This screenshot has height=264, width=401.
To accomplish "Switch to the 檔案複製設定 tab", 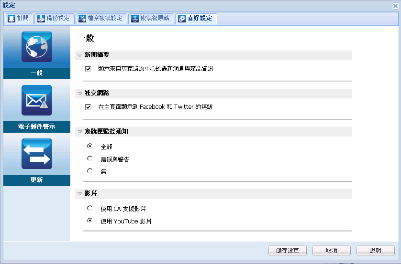I will coord(101,19).
